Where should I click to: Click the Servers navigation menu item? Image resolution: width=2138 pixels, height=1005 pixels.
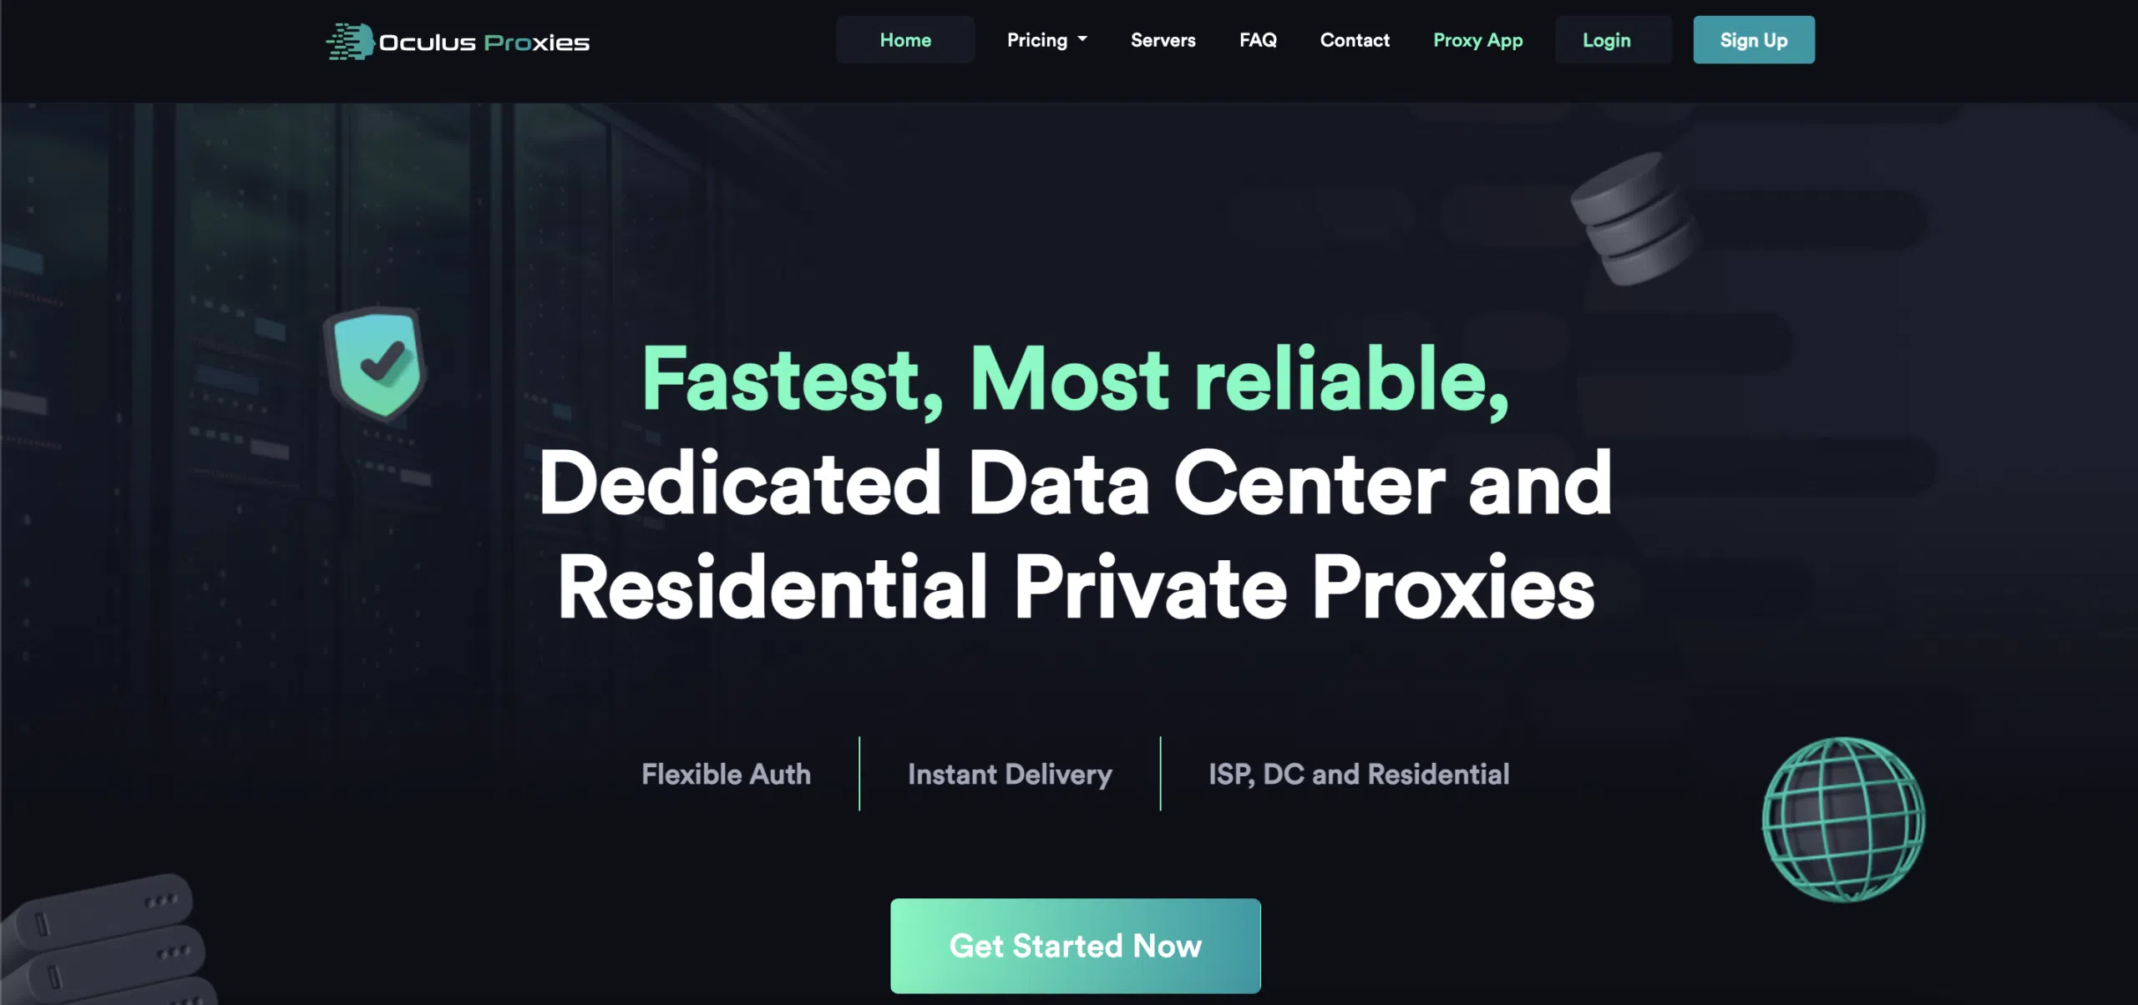click(1163, 39)
